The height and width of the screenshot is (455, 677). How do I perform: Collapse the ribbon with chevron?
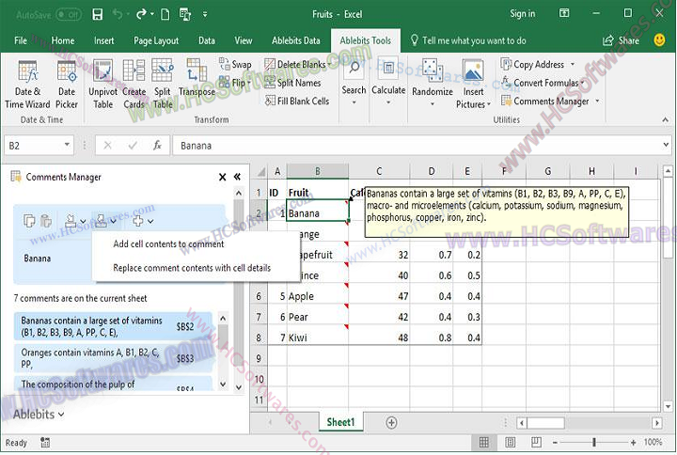click(666, 119)
